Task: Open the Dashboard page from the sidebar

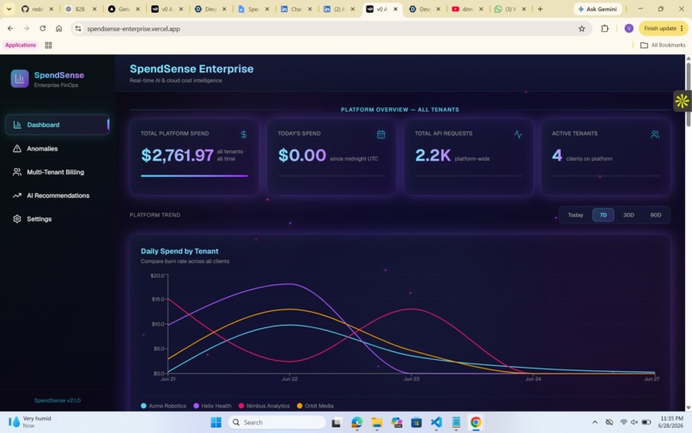Action: tap(58, 125)
